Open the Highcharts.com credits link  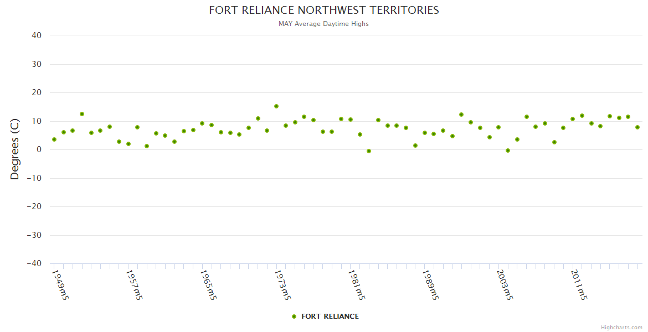tap(621, 328)
